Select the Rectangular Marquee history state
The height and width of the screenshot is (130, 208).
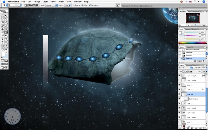point(193,50)
